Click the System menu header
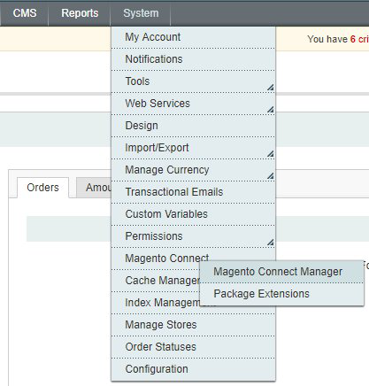 (141, 13)
